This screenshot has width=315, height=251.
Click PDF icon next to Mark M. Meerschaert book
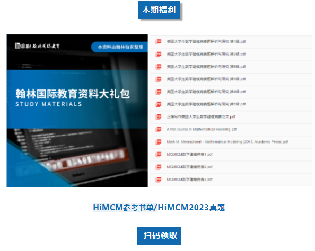[159, 142]
